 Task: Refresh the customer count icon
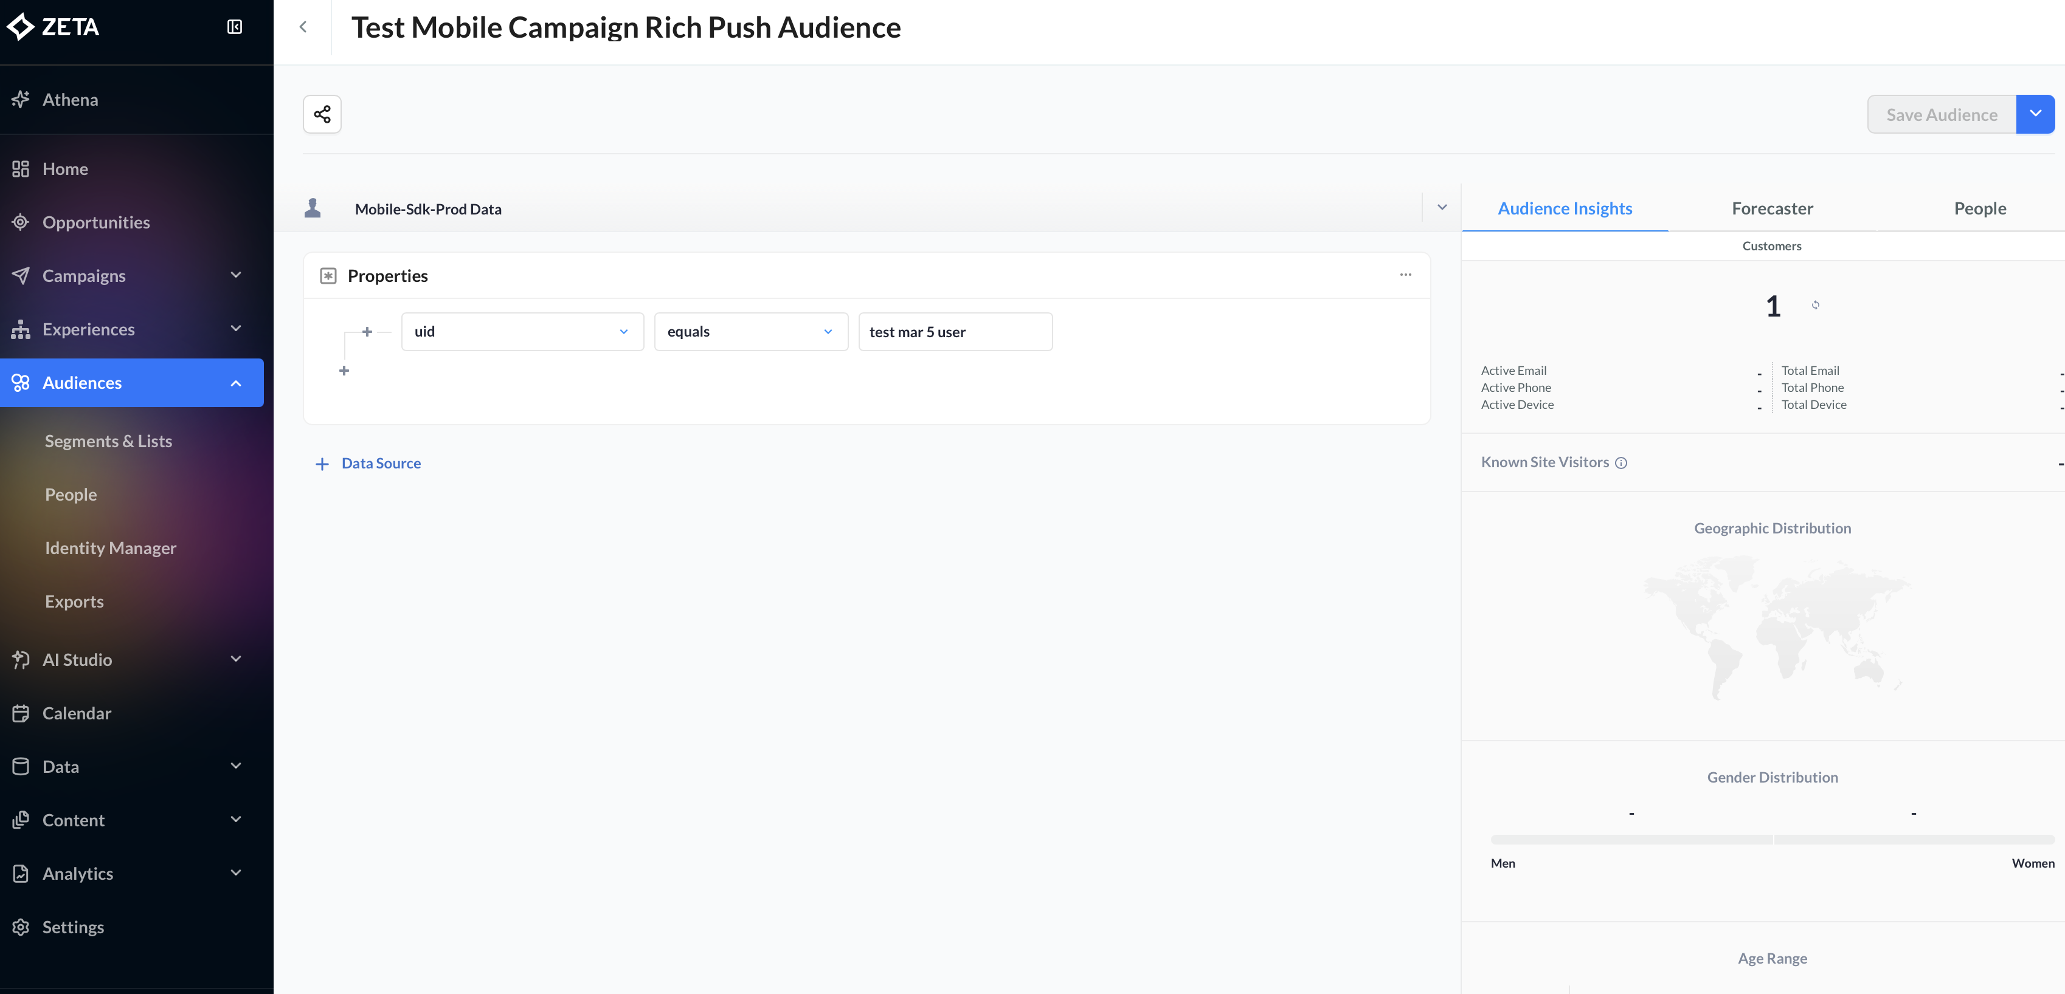(1815, 305)
